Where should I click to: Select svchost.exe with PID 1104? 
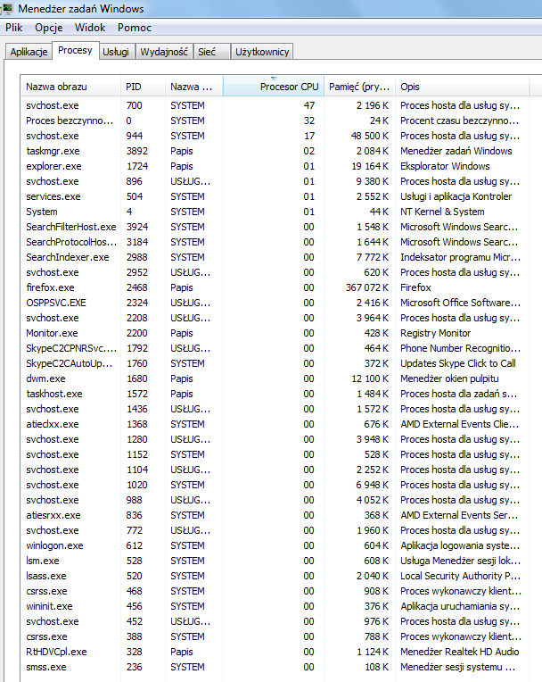(275, 470)
